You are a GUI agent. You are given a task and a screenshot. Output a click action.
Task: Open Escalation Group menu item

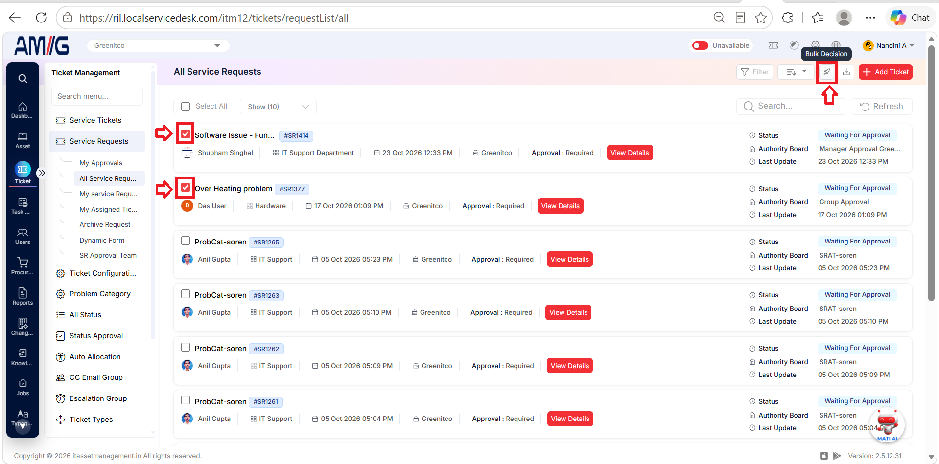click(x=97, y=398)
